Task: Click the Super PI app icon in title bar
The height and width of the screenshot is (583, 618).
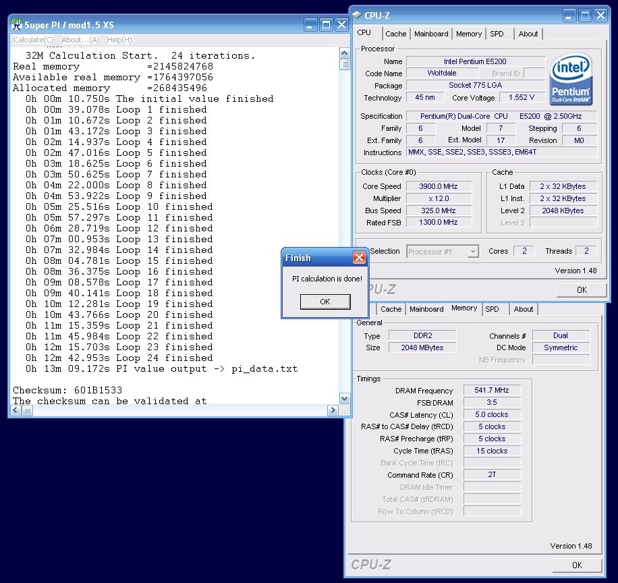Action: tap(16, 24)
